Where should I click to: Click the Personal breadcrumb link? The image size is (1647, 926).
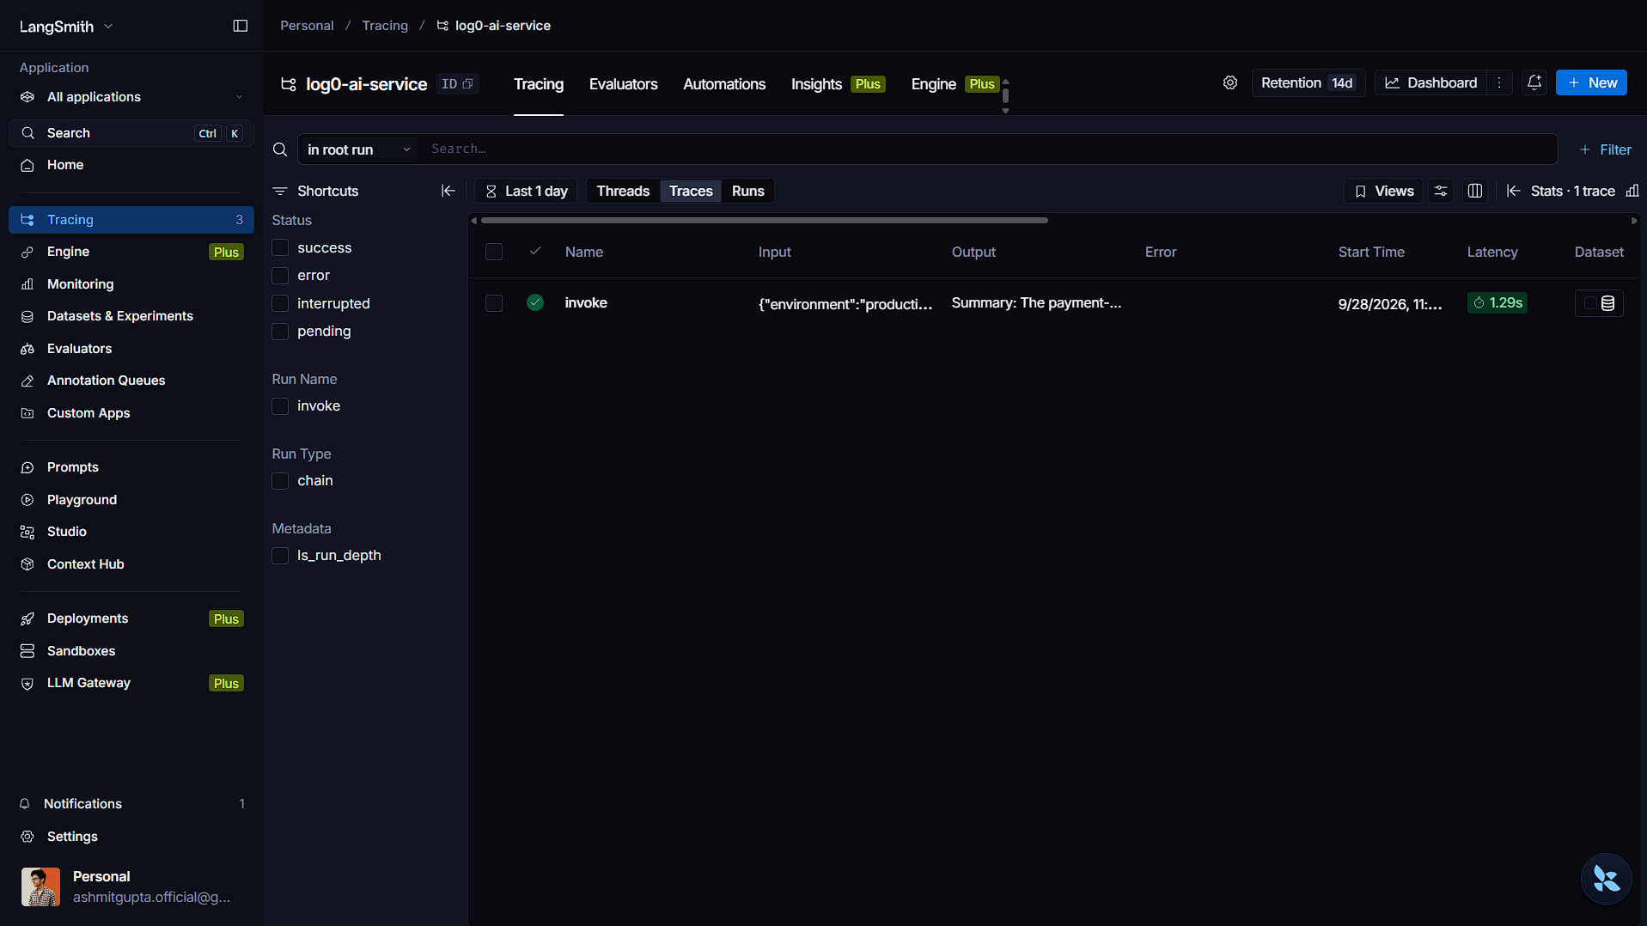coord(307,26)
